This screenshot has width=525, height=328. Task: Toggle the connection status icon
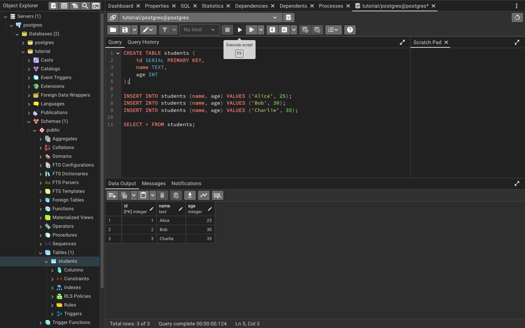point(113,17)
